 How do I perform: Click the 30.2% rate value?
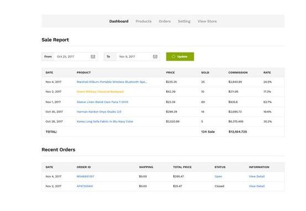coord(268,122)
